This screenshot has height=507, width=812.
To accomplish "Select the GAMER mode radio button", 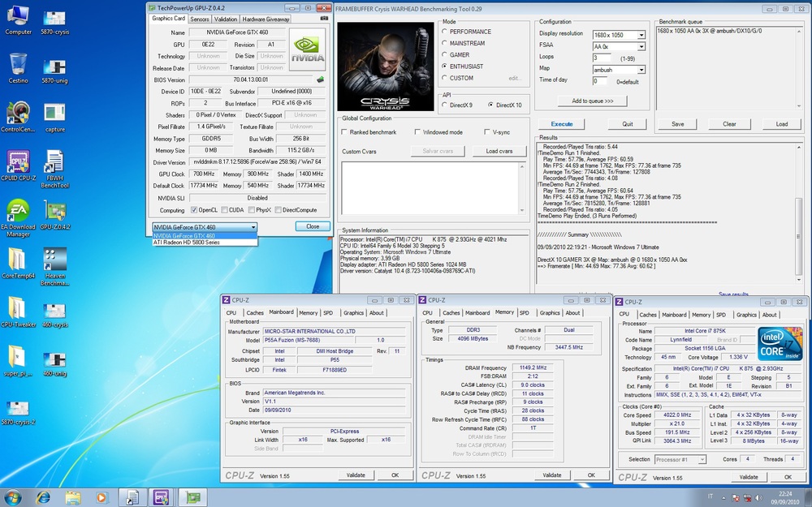I will click(444, 54).
